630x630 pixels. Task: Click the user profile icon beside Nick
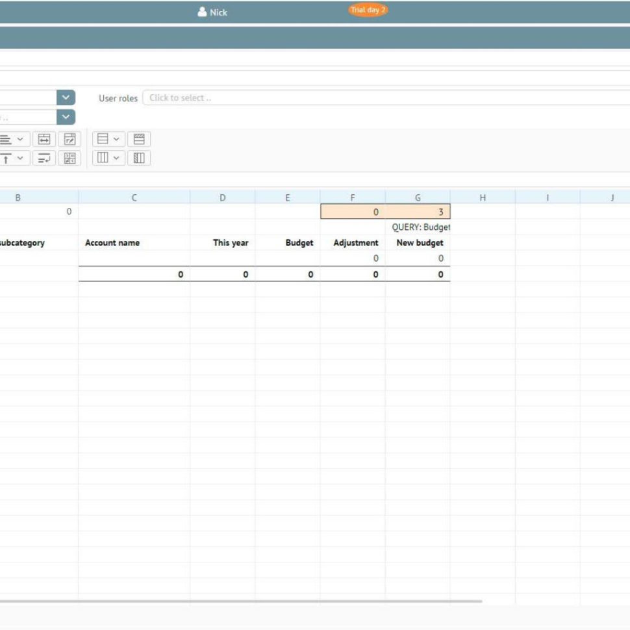click(x=202, y=12)
